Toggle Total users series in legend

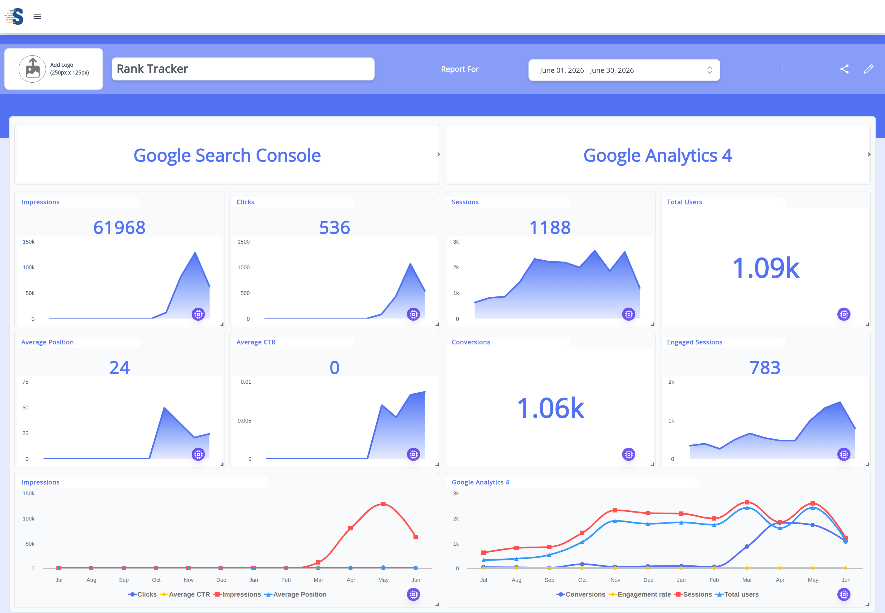point(737,595)
